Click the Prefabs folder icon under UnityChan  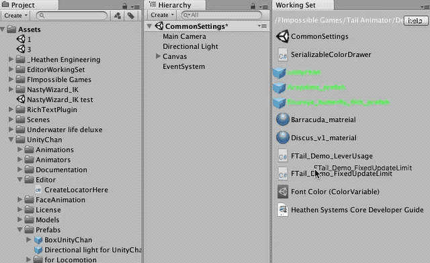point(29,229)
